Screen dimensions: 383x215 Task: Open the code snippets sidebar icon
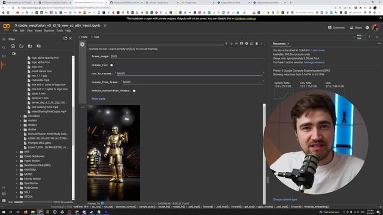[x=4, y=188]
